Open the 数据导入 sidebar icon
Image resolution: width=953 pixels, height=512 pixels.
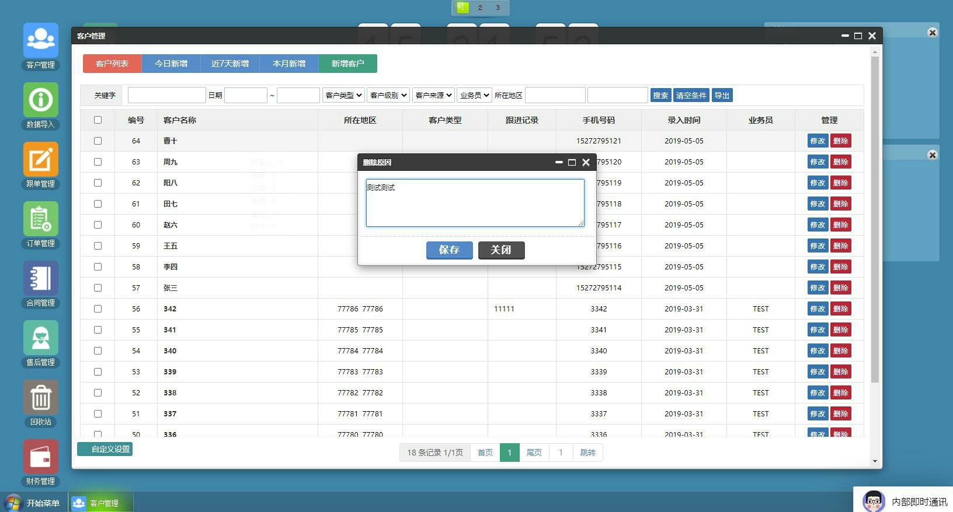[x=41, y=100]
